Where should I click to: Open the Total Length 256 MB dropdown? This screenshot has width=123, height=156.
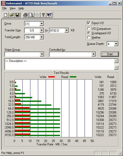pos(42,37)
